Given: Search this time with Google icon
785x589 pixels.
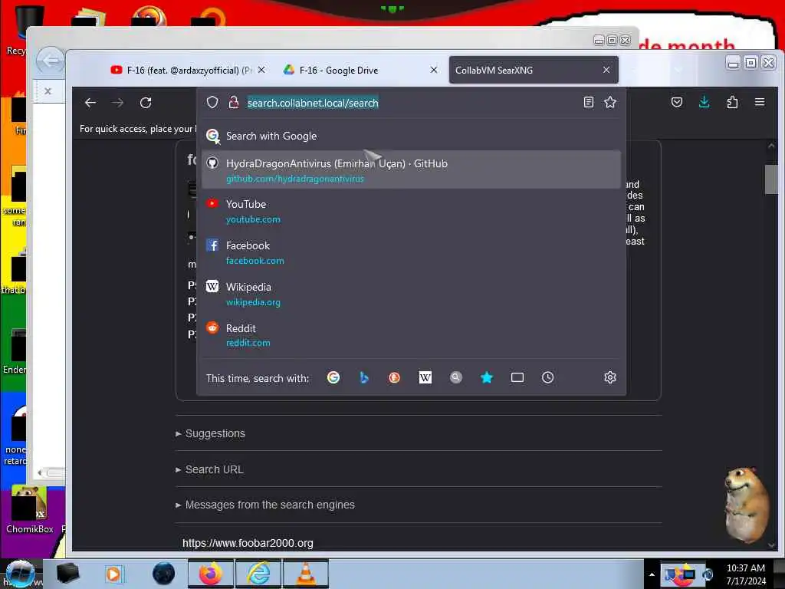Looking at the screenshot, I should click(x=333, y=377).
